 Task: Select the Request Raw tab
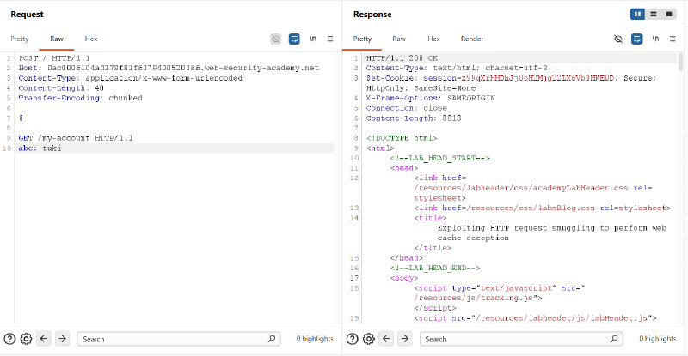(57, 39)
